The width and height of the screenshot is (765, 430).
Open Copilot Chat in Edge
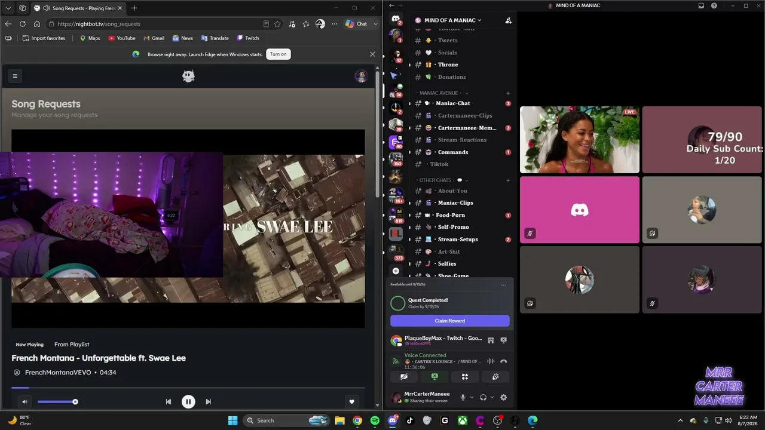click(x=357, y=24)
